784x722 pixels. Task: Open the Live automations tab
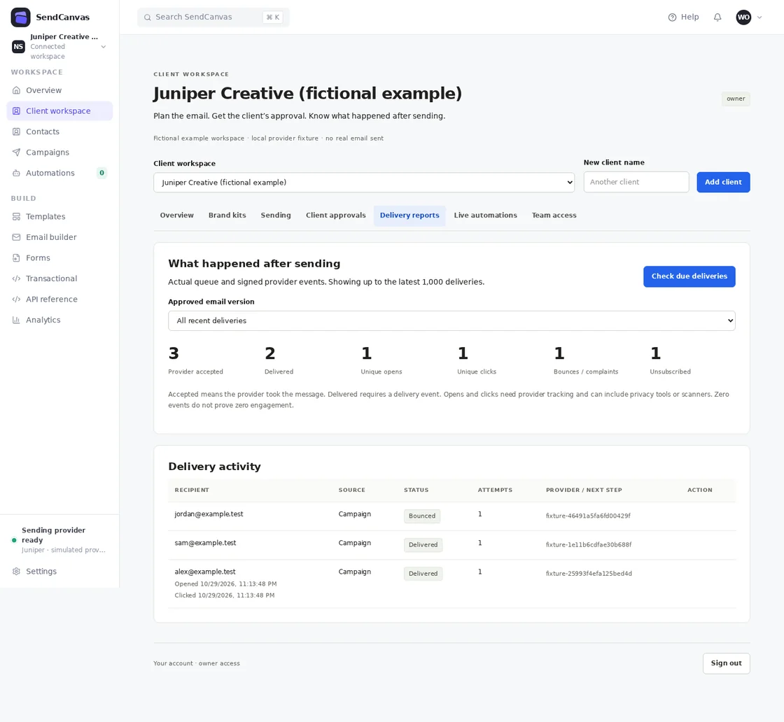click(x=486, y=215)
